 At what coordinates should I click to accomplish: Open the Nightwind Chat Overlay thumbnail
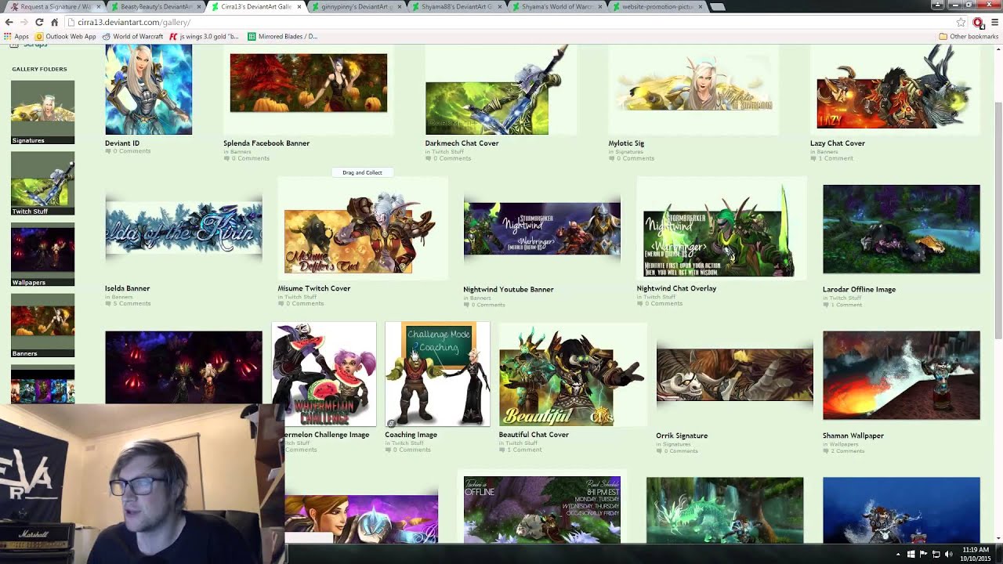tap(719, 230)
